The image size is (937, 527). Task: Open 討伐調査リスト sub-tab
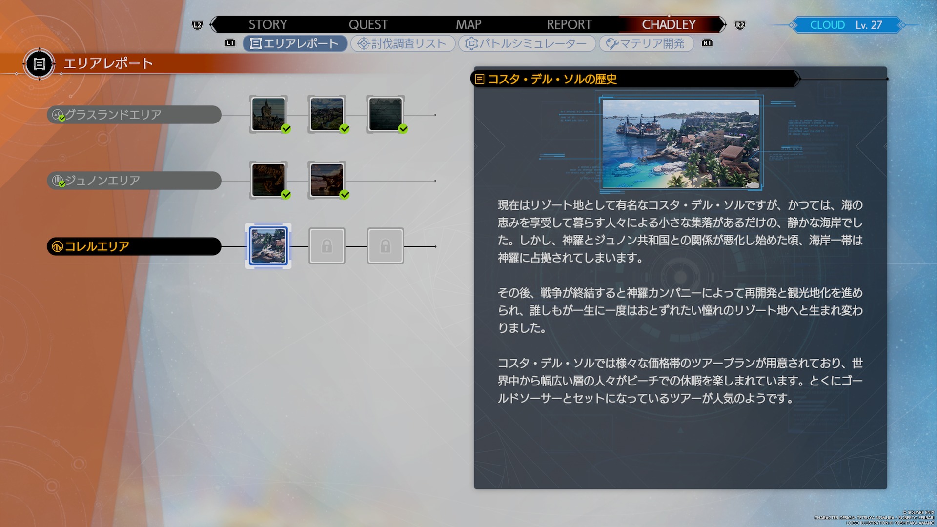[403, 44]
